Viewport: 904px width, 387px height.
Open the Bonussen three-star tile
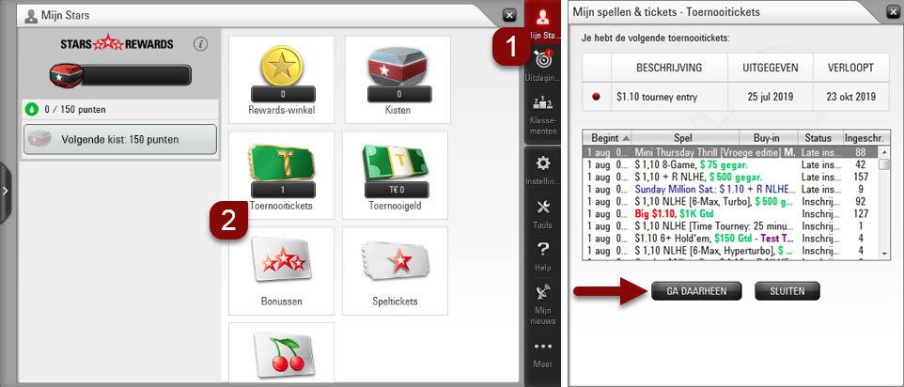pyautogui.click(x=281, y=271)
